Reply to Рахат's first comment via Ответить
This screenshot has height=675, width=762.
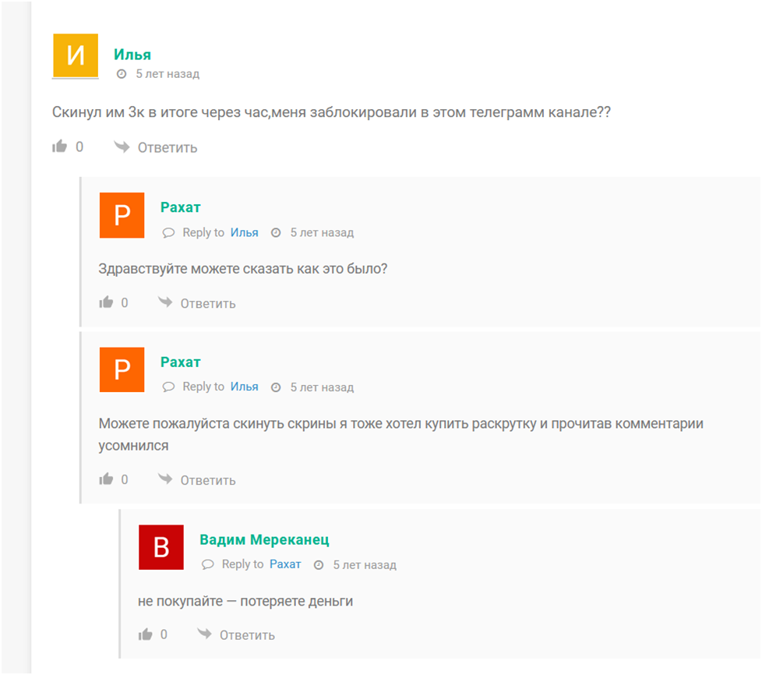(207, 303)
